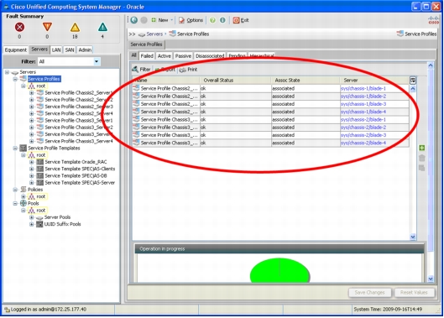The width and height of the screenshot is (444, 318).
Task: Click outer panel scrollbar up arrow
Action: coord(431,65)
